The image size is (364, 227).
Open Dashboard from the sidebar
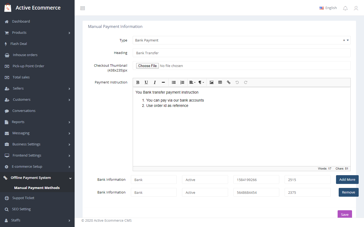[x=21, y=22]
